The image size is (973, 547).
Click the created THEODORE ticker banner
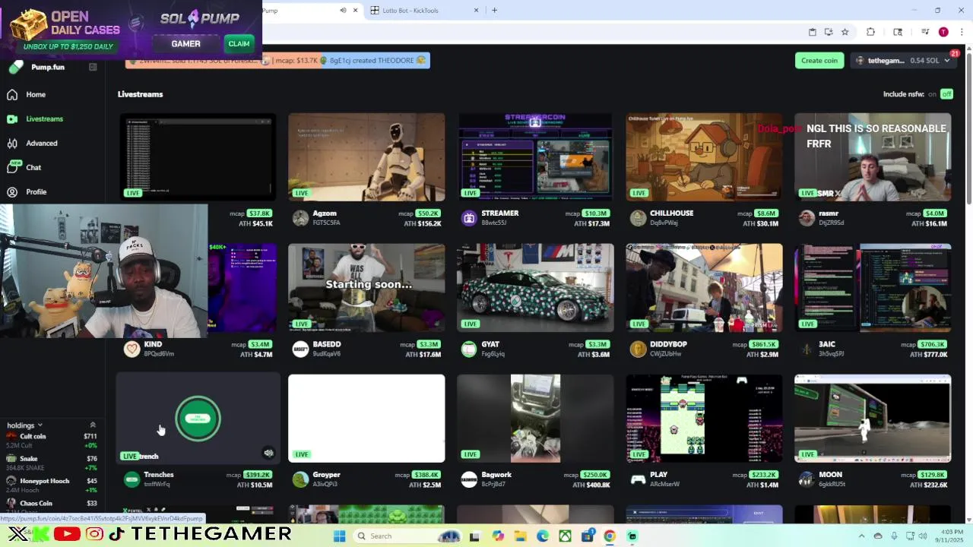(374, 61)
